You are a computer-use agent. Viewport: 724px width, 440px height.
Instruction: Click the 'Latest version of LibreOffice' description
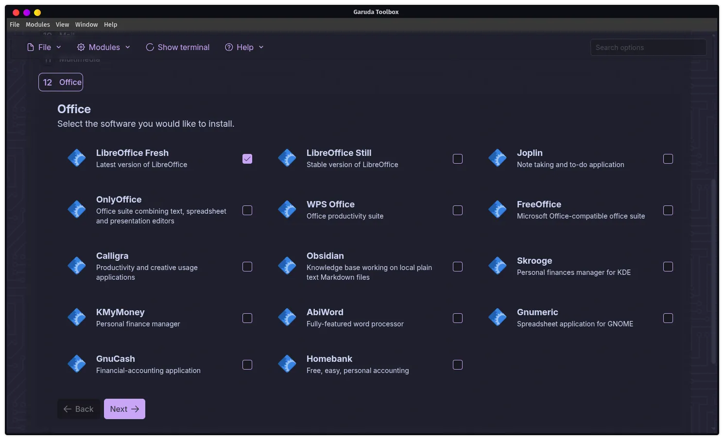coord(141,165)
